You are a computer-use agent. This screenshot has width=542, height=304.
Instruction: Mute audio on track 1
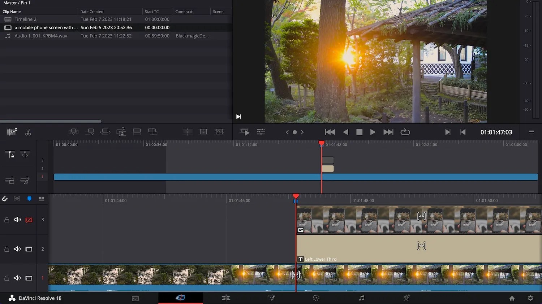(x=17, y=278)
